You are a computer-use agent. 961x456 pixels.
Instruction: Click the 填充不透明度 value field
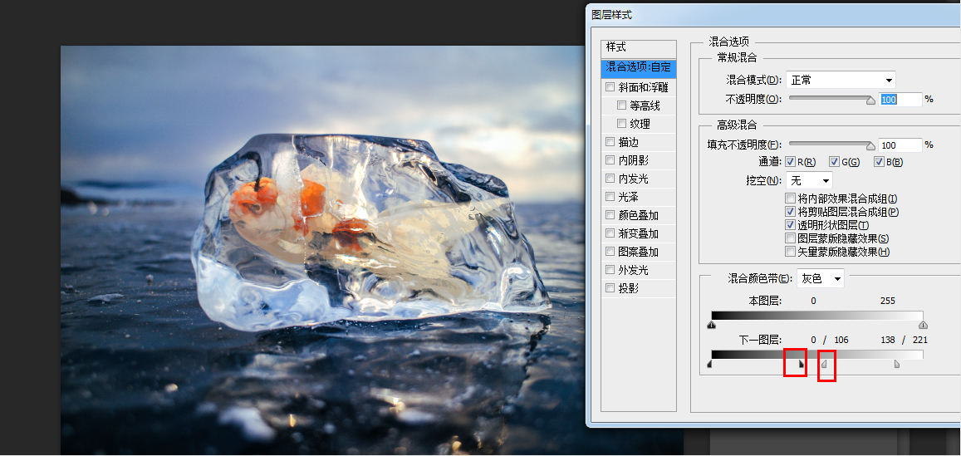coord(900,145)
